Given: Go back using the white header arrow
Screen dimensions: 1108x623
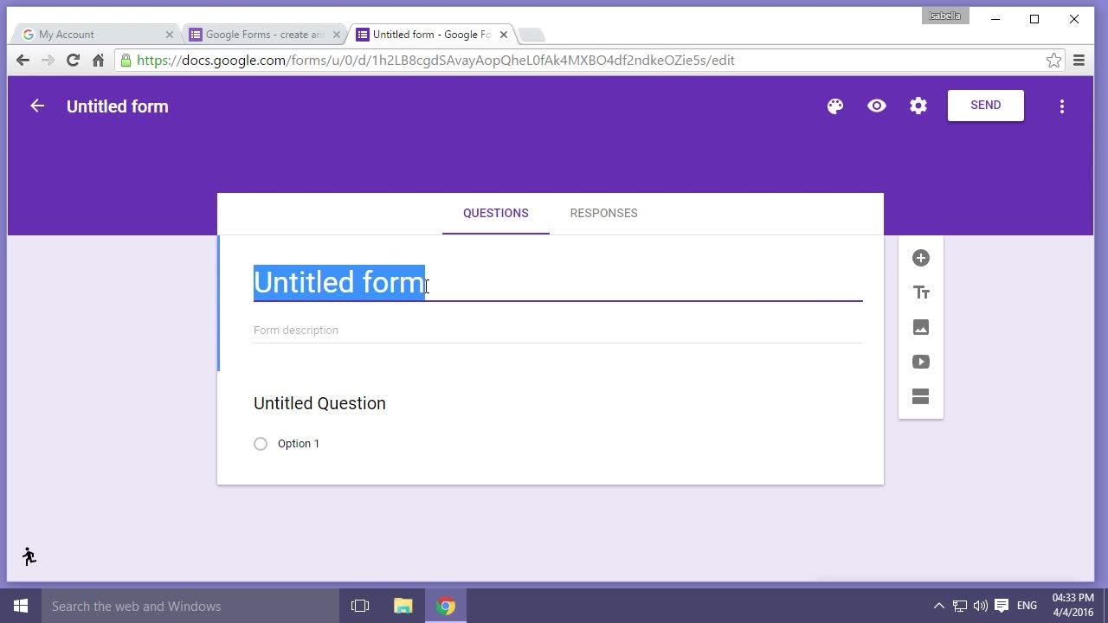Looking at the screenshot, I should point(37,106).
